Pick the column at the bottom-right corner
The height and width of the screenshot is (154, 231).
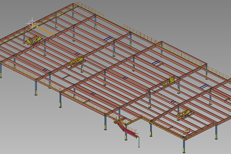[184, 146]
